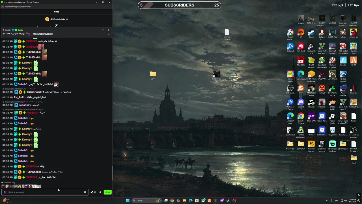The image size is (362, 204).
Task: Launch the EA app desktop icon
Action: pos(301,33)
